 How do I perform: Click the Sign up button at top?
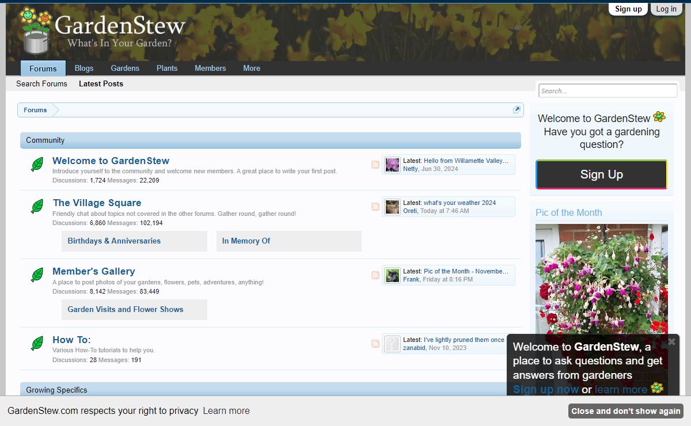[628, 9]
